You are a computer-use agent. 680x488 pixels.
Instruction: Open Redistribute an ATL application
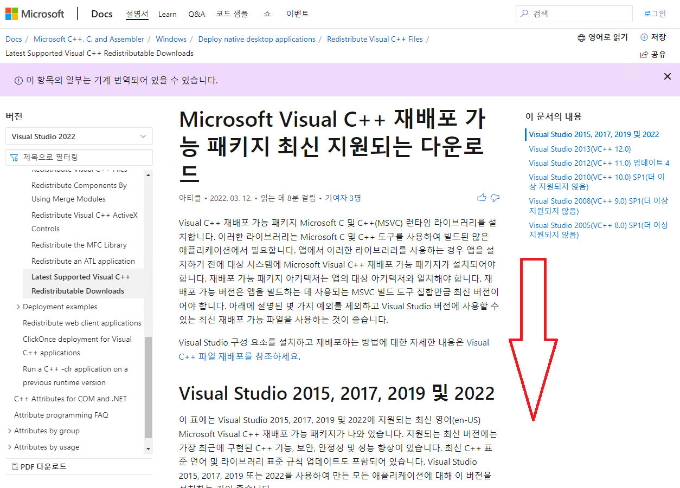click(83, 261)
